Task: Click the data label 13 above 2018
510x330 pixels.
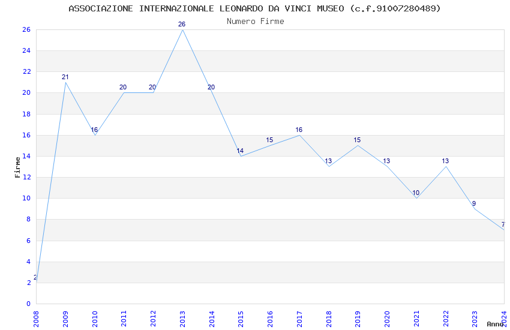Action: pos(328,161)
